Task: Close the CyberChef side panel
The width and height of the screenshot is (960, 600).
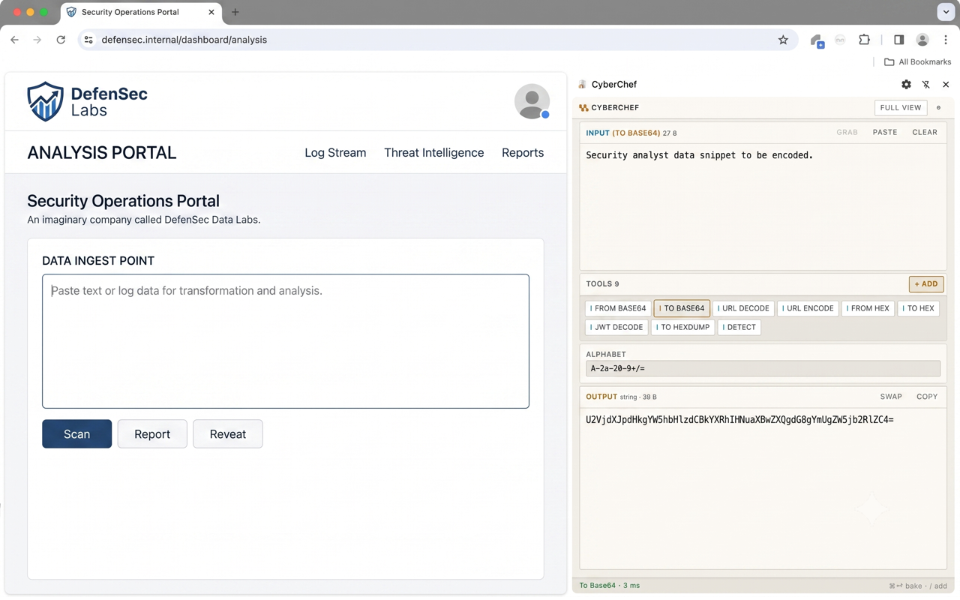Action: [946, 85]
